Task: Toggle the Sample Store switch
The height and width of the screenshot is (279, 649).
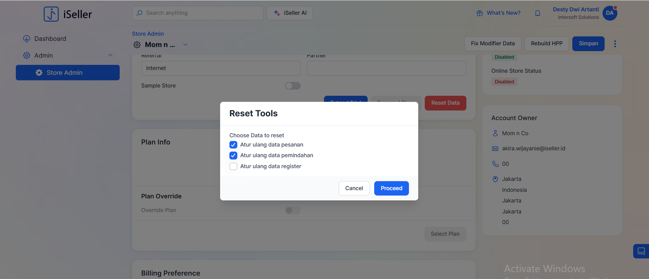Action: tap(293, 86)
